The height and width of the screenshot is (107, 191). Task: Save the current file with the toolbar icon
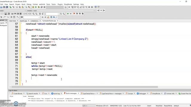(4, 7)
